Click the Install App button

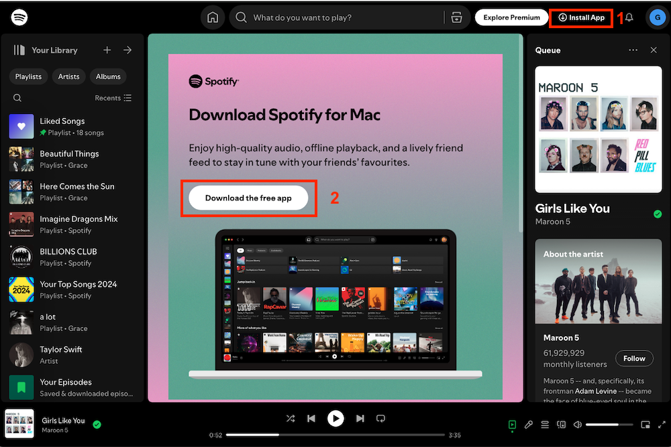click(x=581, y=17)
